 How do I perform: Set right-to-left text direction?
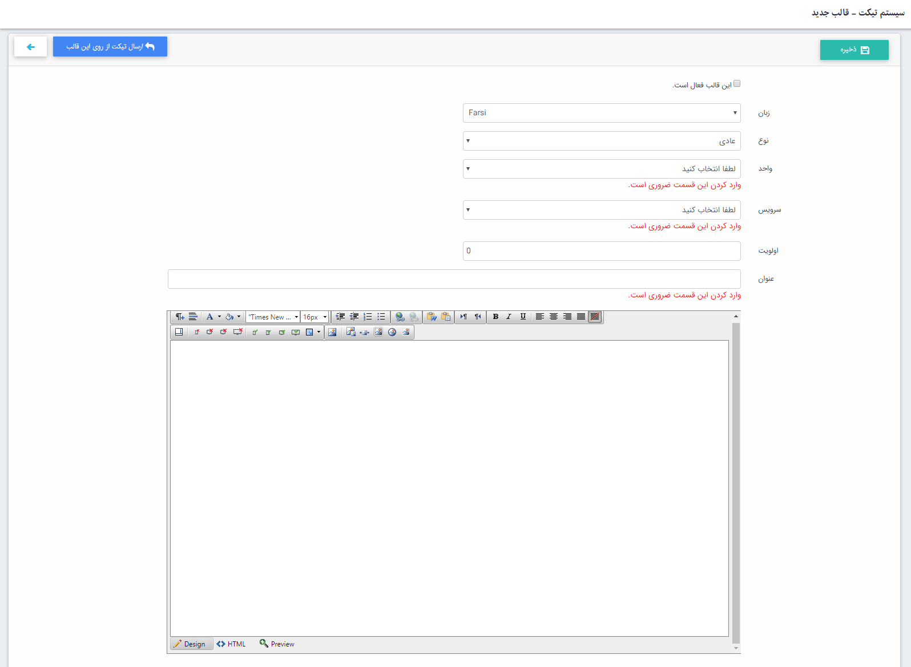(x=478, y=317)
